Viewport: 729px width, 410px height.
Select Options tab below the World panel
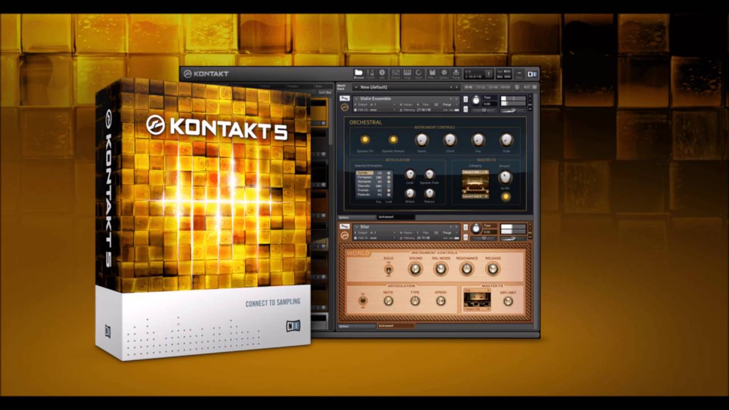point(357,326)
